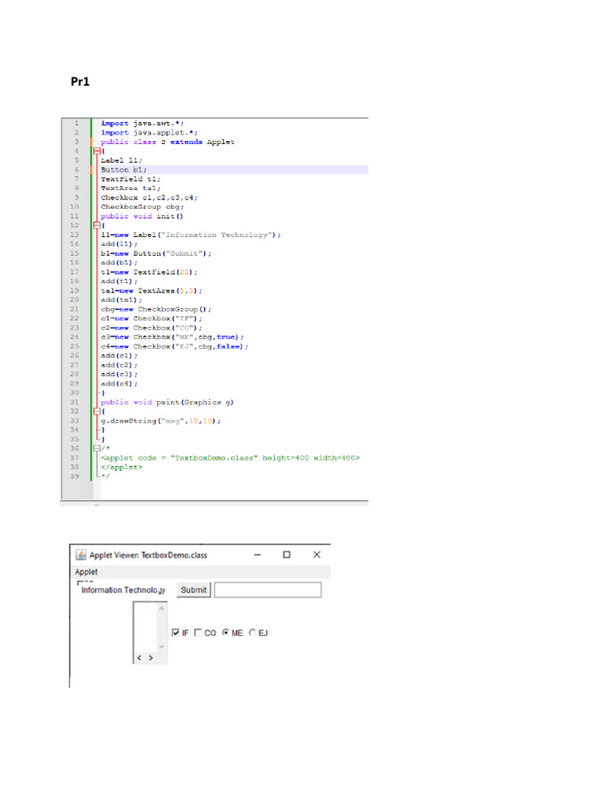
Task: Click line number 19 in the gutter
Action: (x=74, y=291)
